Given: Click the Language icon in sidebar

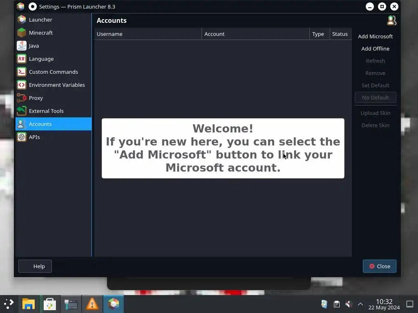Looking at the screenshot, I should pyautogui.click(x=22, y=59).
